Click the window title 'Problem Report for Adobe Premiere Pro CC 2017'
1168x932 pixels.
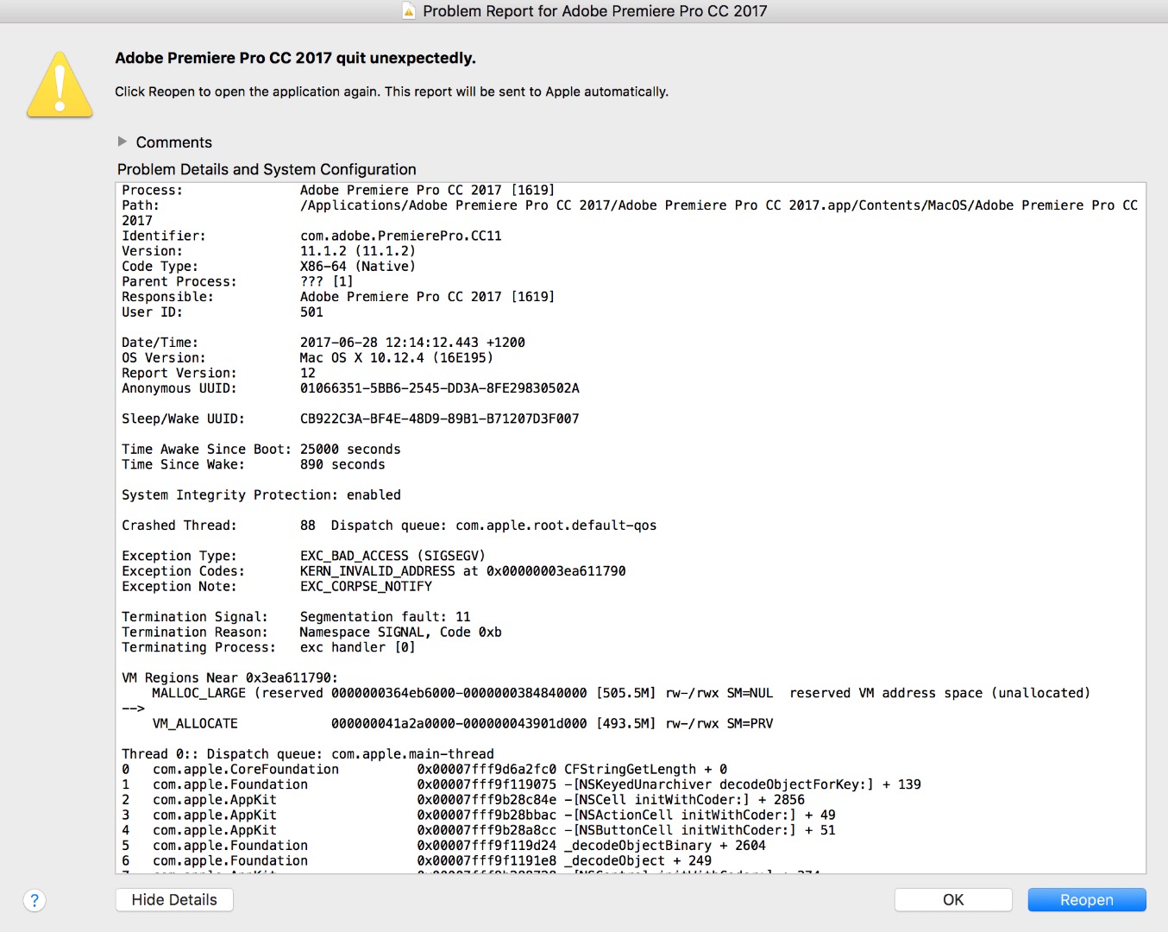595,11
